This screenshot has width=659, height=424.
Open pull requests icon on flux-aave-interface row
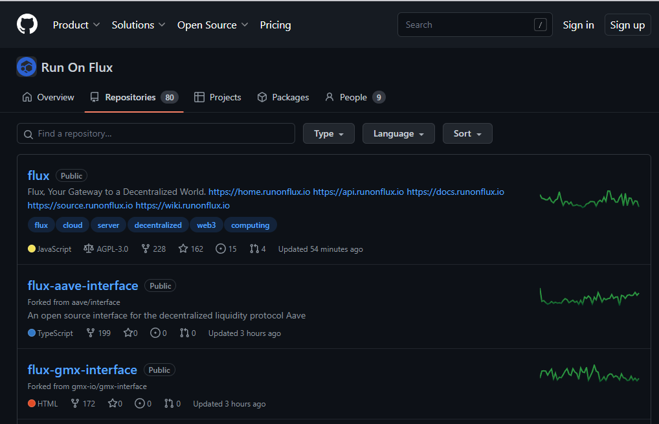184,333
